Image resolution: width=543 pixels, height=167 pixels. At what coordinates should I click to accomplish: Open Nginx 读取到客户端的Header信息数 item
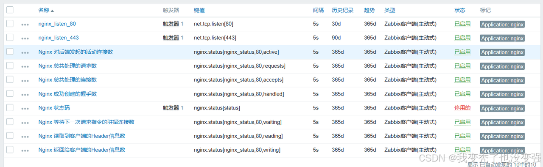tap(81, 136)
